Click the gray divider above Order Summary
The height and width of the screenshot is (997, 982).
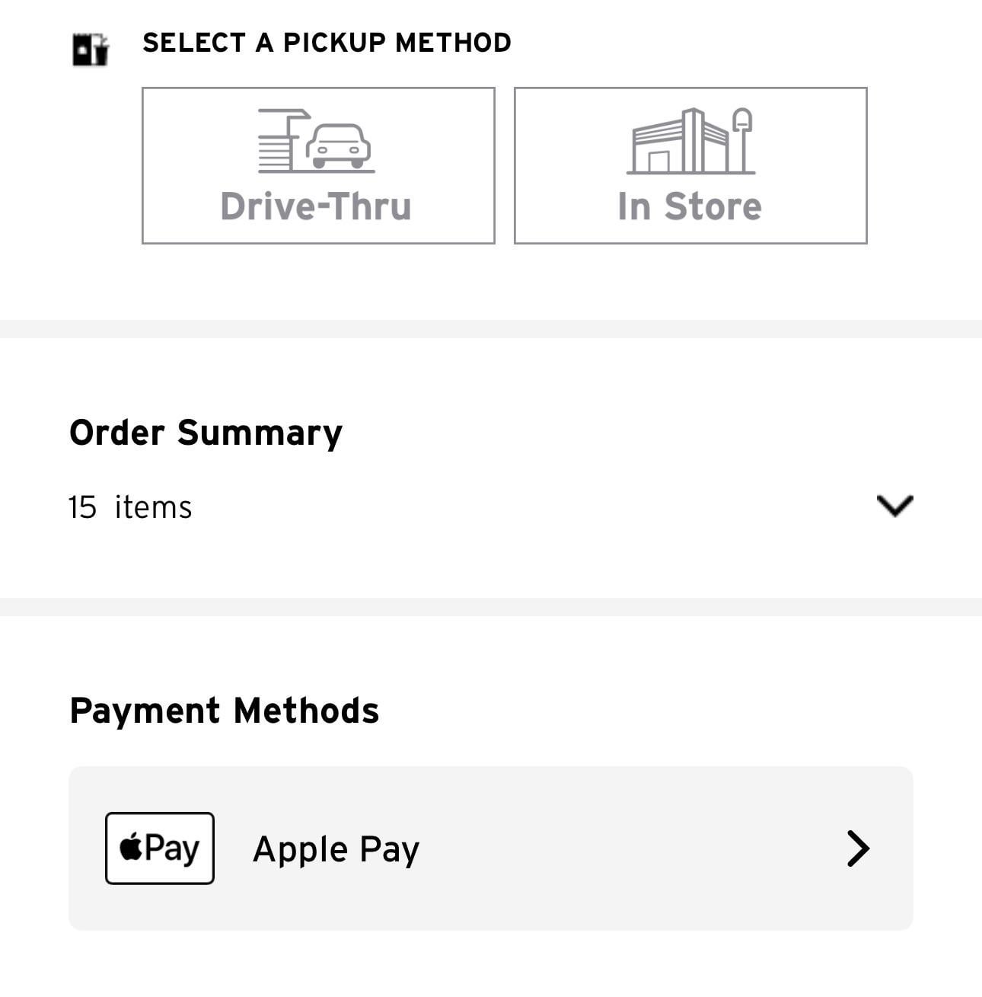click(x=491, y=329)
